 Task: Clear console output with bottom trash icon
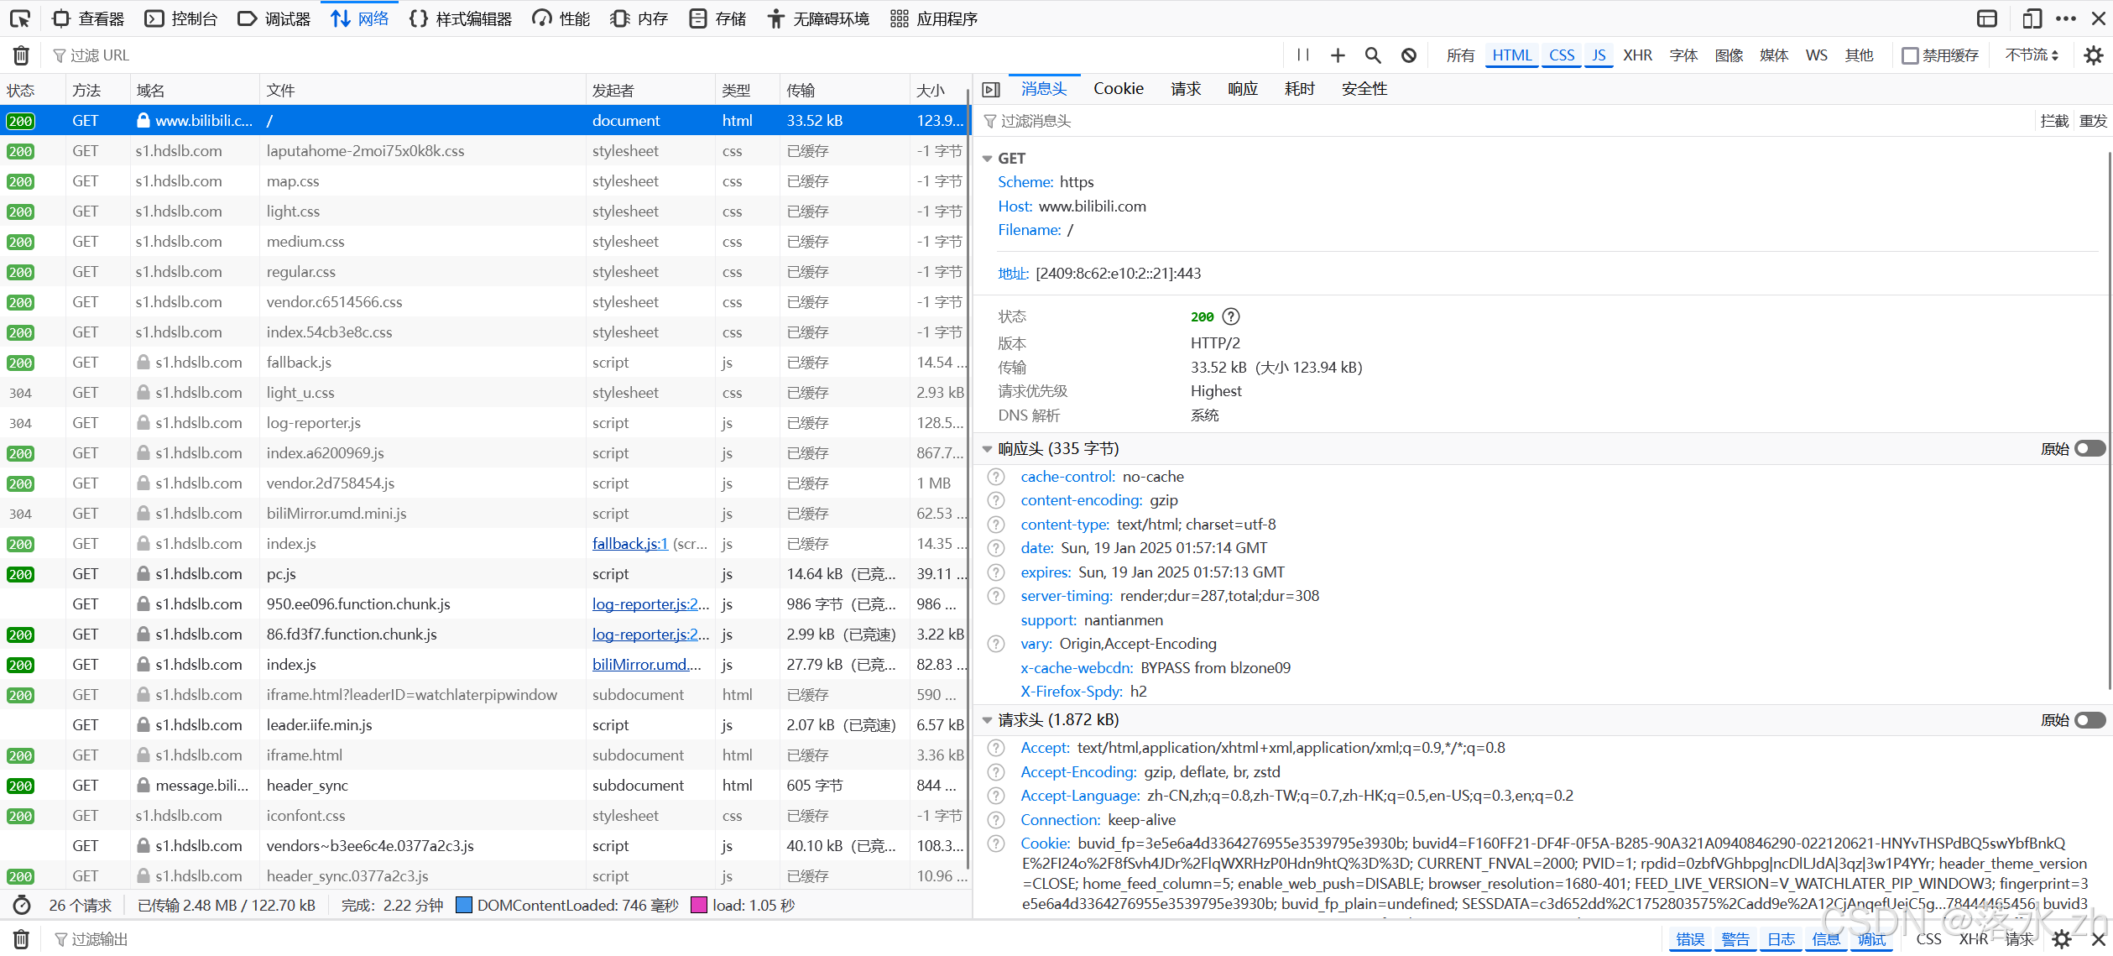(x=21, y=939)
